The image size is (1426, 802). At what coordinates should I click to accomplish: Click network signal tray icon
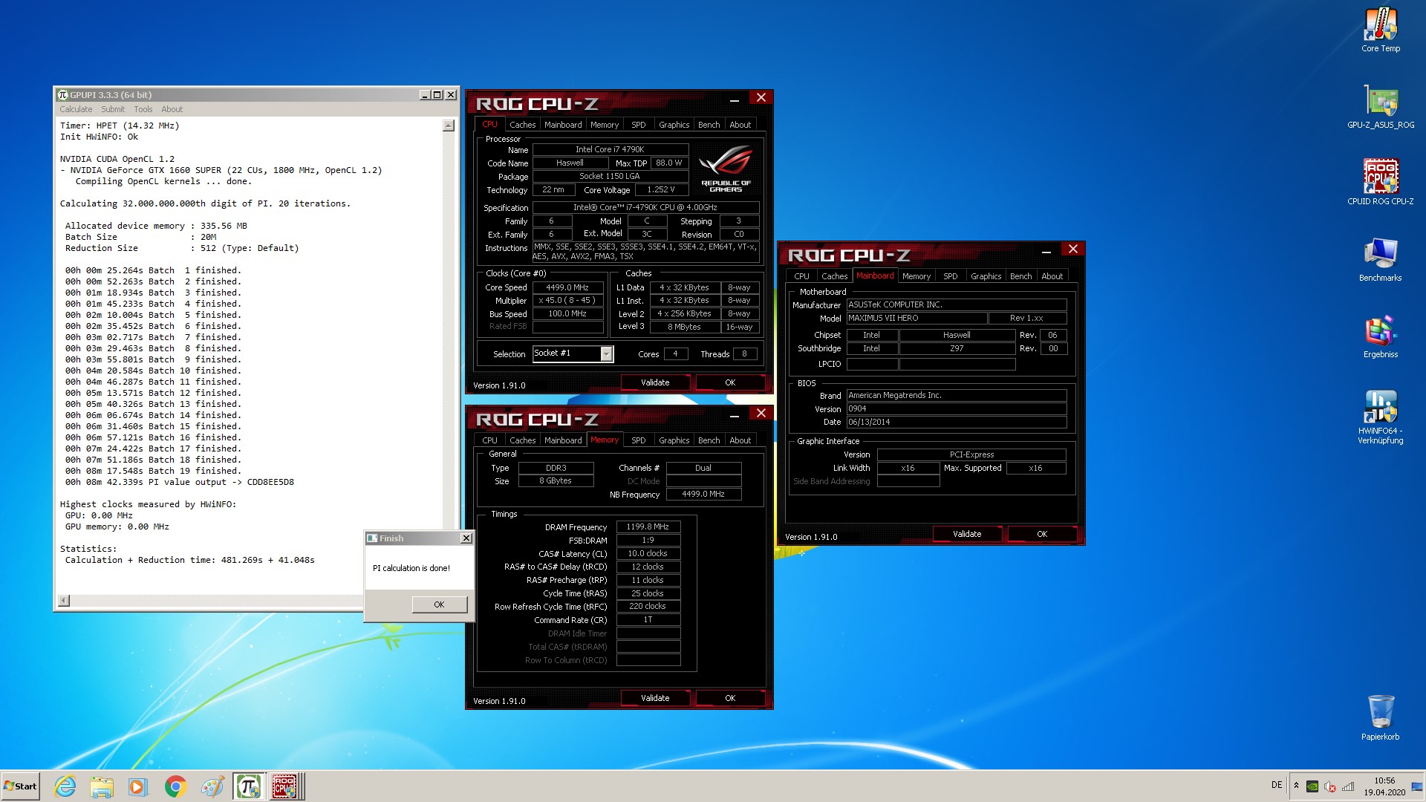[1348, 786]
